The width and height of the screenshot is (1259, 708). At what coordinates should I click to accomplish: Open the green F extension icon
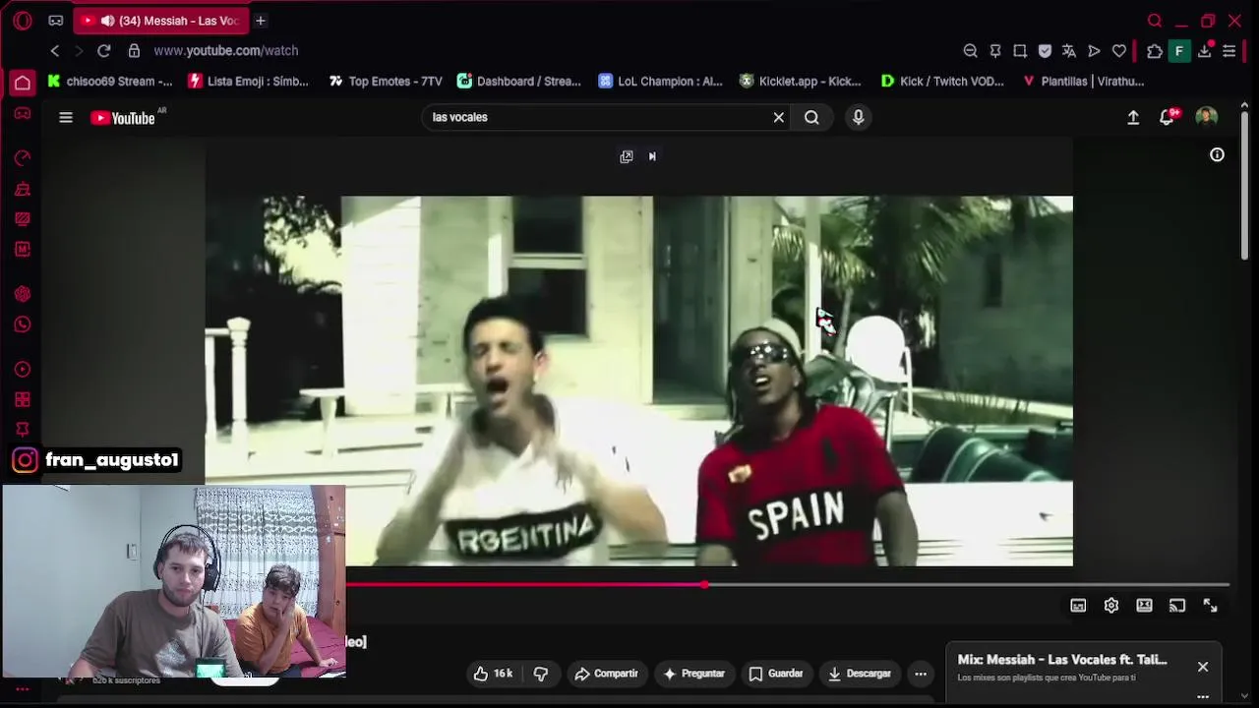coord(1179,51)
